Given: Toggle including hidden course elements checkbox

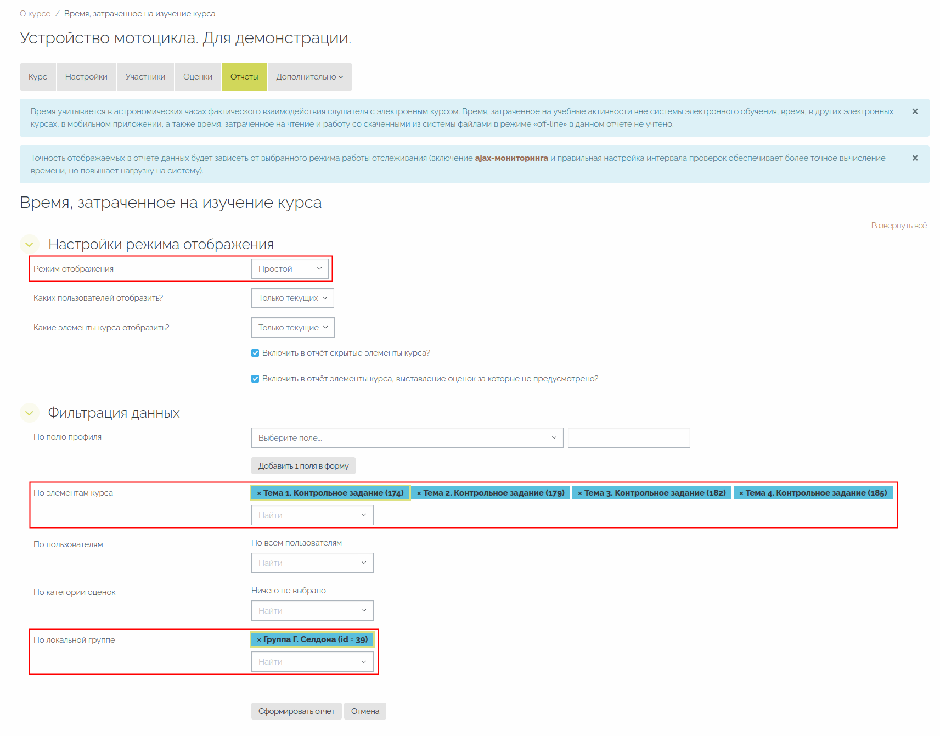Looking at the screenshot, I should pyautogui.click(x=255, y=353).
